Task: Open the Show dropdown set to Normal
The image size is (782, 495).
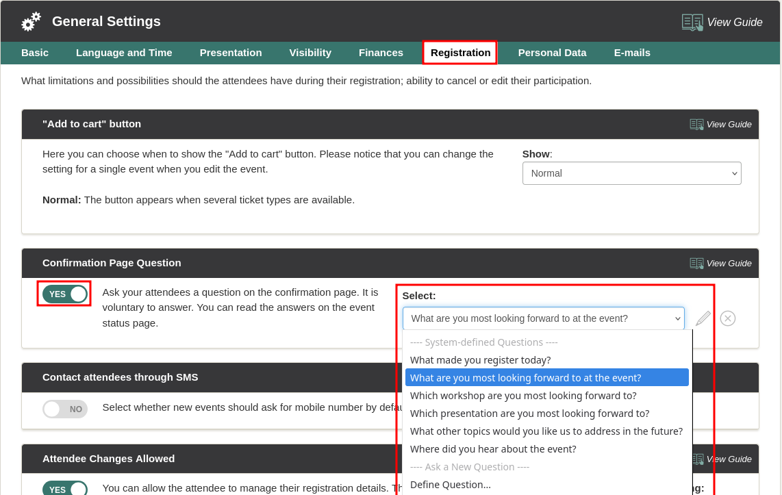Action: [x=631, y=173]
